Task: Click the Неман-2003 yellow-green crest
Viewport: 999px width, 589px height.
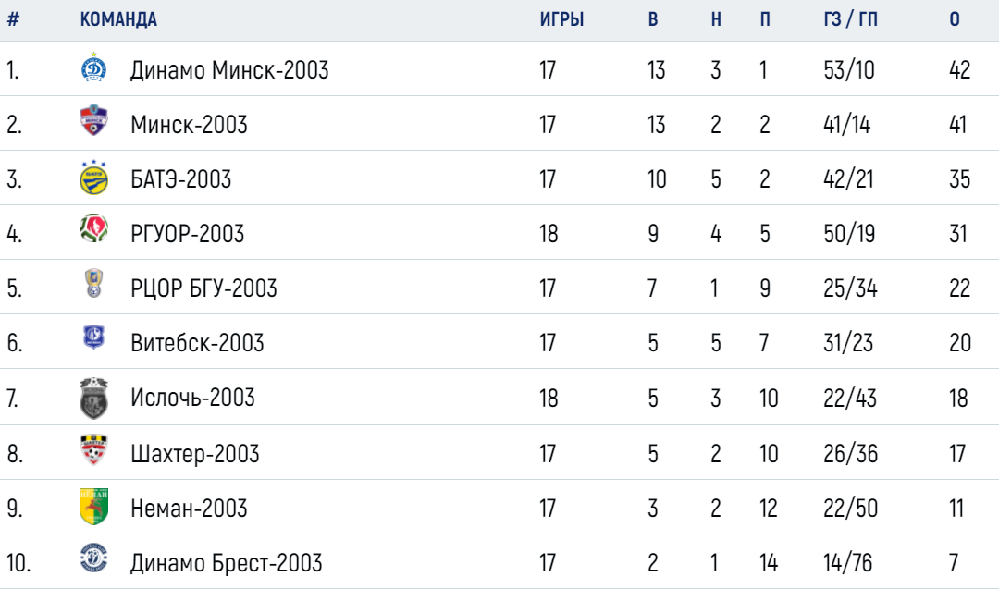Action: [93, 506]
